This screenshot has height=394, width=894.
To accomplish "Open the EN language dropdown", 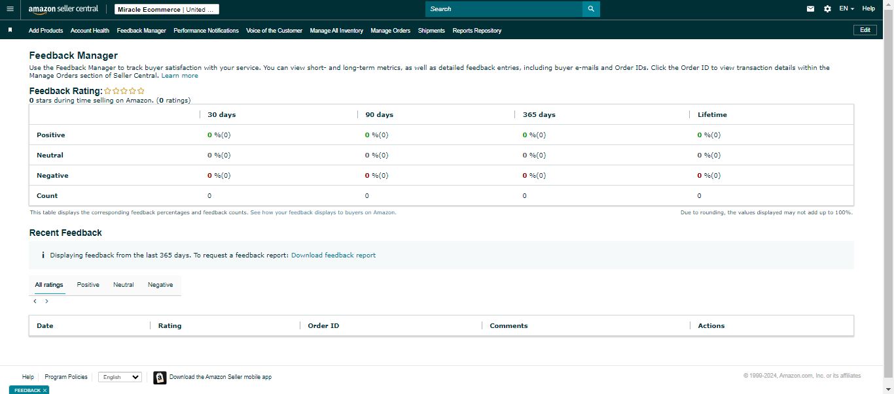I will point(846,9).
